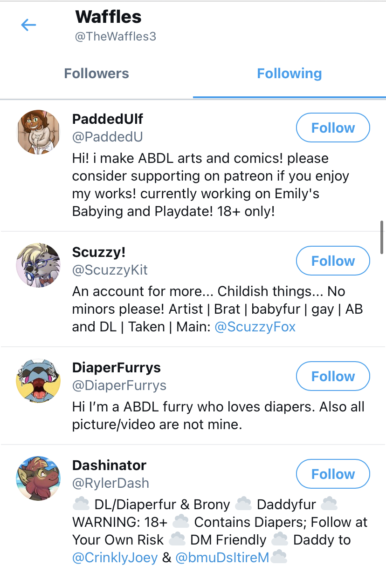Open the @ScuzzyFox mention link
Image resolution: width=386 pixels, height=572 pixels.
point(255,327)
